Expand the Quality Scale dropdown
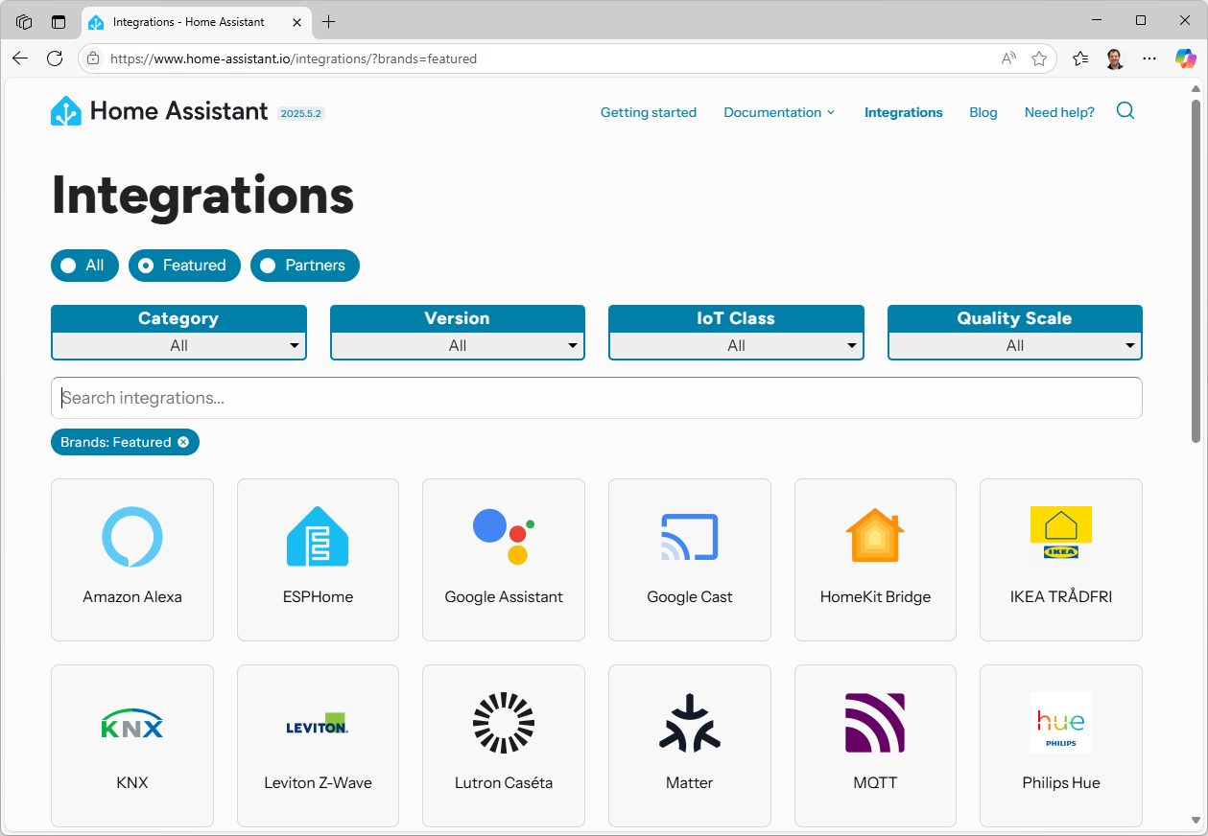This screenshot has height=836, width=1208. 1015,345
